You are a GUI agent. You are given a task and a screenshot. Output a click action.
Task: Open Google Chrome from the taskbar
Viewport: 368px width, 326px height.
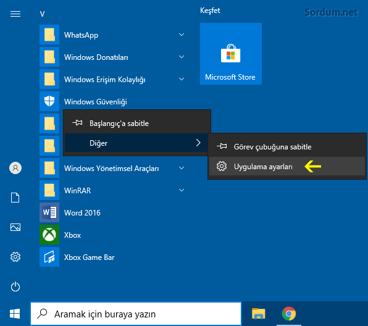[x=289, y=314]
